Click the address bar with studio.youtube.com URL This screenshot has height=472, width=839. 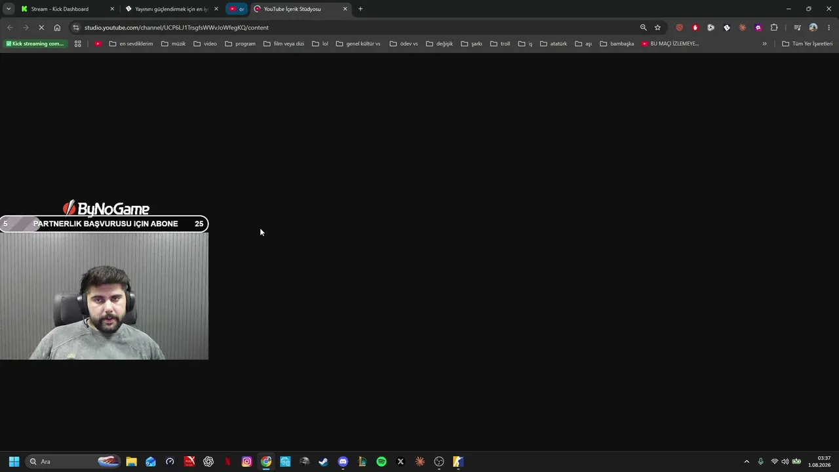pyautogui.click(x=354, y=28)
